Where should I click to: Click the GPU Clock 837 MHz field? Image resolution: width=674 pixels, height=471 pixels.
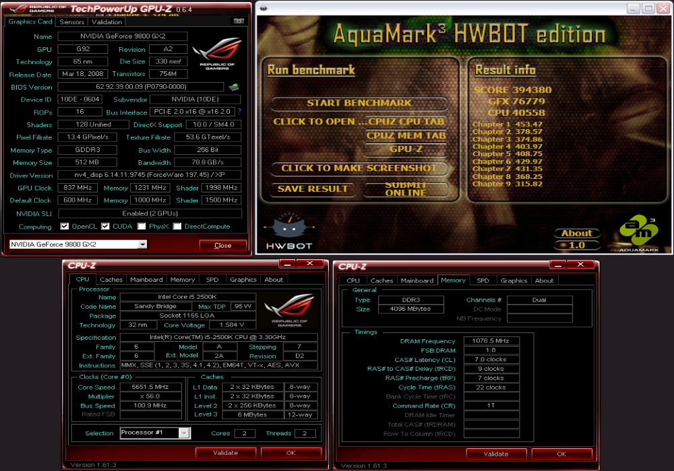(x=78, y=188)
